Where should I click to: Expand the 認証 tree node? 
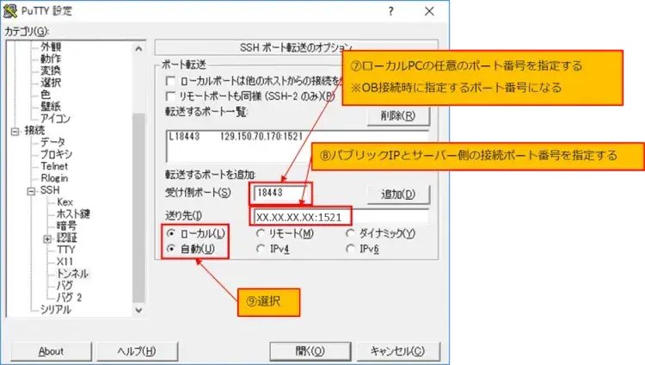pos(47,238)
